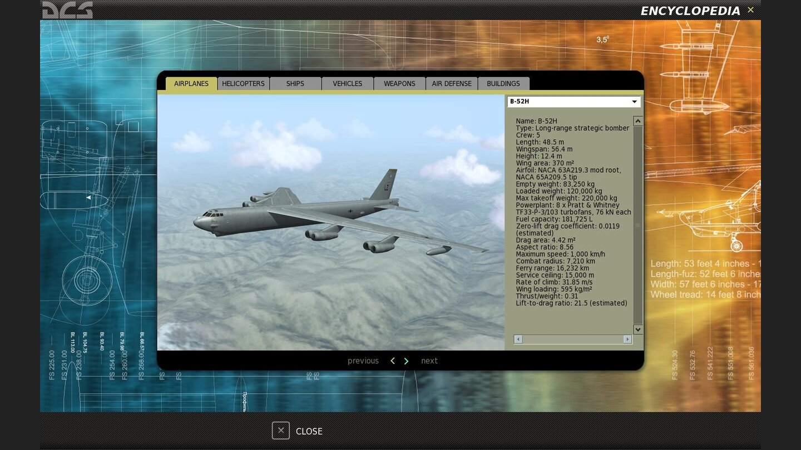The width and height of the screenshot is (801, 450).
Task: Open the AIR DEFENSE tab
Action: [x=452, y=83]
